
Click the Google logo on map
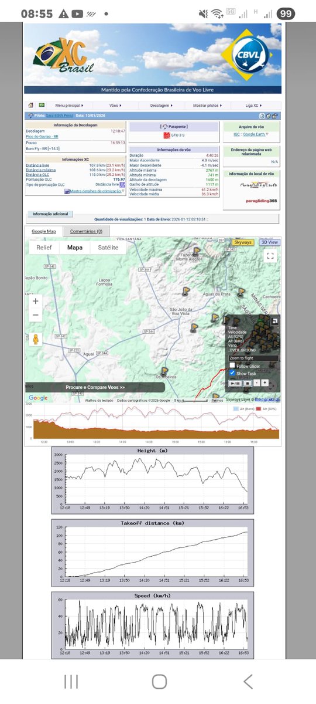tap(38, 398)
